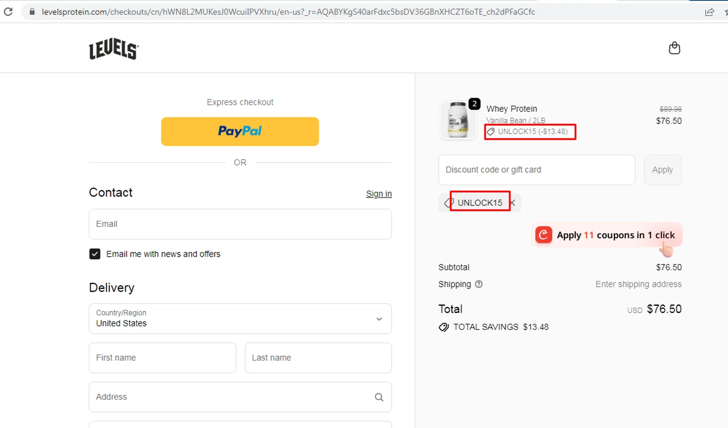
Task: Click the Whey Protein product name
Action: (512, 109)
